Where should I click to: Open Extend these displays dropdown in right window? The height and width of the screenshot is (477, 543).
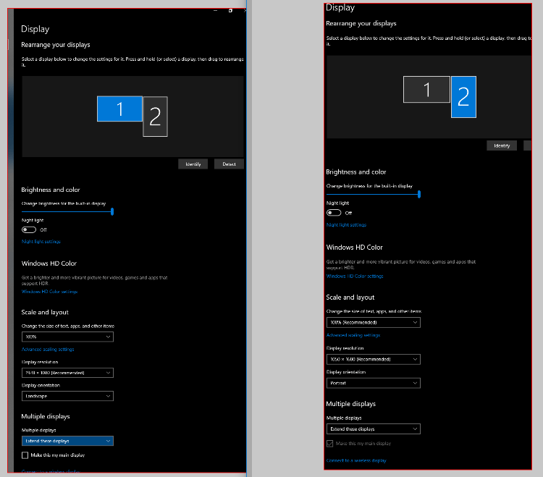[374, 429]
